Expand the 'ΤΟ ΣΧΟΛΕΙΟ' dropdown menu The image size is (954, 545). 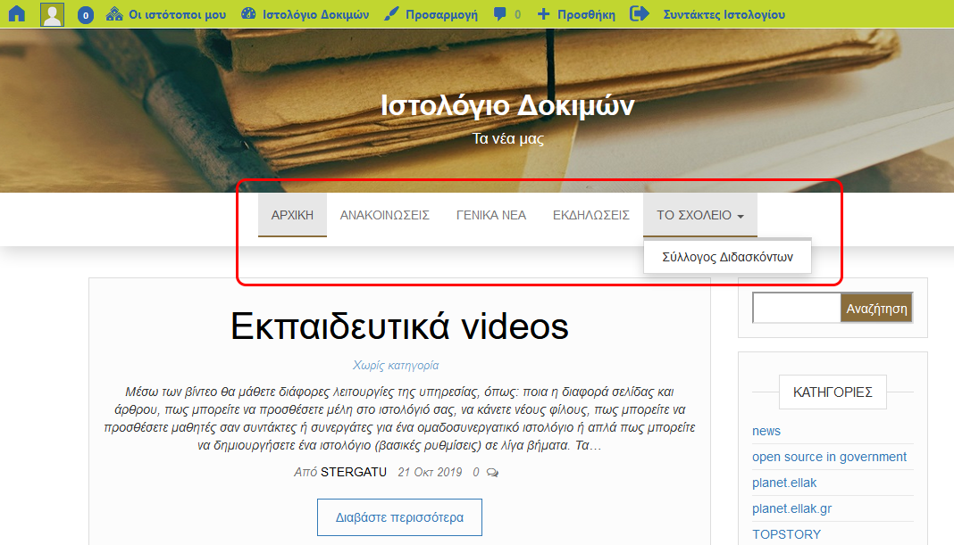click(x=699, y=215)
